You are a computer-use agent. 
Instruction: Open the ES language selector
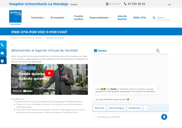click(169, 5)
